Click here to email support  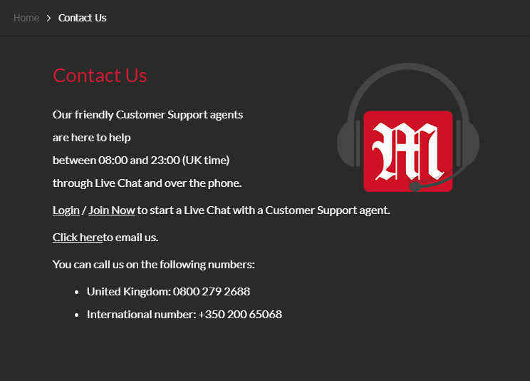pyautogui.click(x=78, y=238)
